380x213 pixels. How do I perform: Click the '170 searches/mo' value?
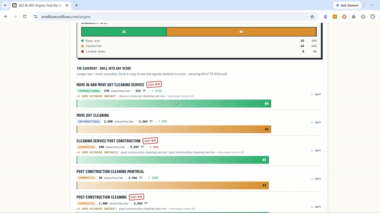click(117, 91)
